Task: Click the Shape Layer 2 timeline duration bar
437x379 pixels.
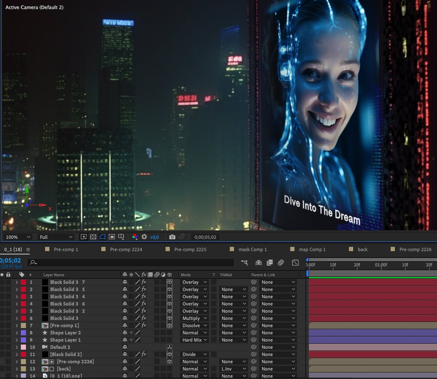Action: [x=373, y=333]
